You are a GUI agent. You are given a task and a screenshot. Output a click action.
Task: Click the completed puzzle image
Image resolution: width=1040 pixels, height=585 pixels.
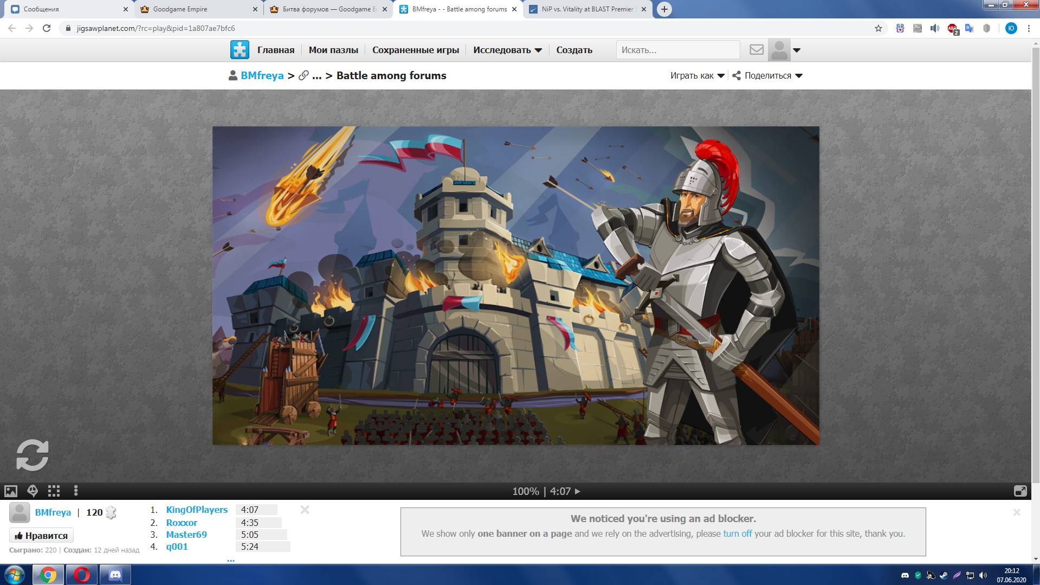(x=516, y=286)
